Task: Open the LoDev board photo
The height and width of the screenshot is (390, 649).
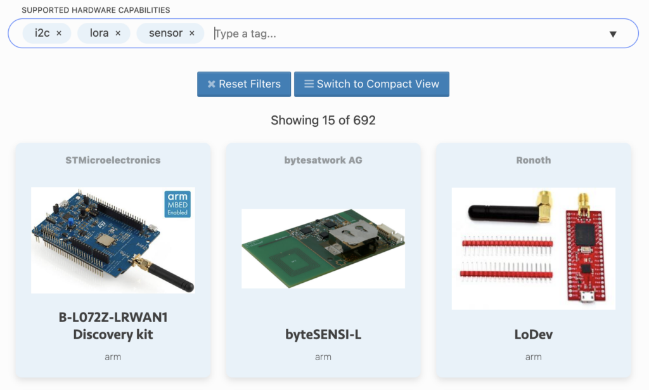Action: click(533, 249)
